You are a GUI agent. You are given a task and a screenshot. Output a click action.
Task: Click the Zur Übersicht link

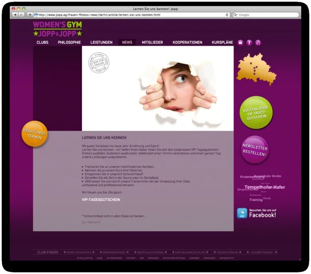point(91,222)
